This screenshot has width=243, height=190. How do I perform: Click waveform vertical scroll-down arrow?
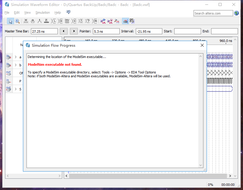tap(235, 176)
